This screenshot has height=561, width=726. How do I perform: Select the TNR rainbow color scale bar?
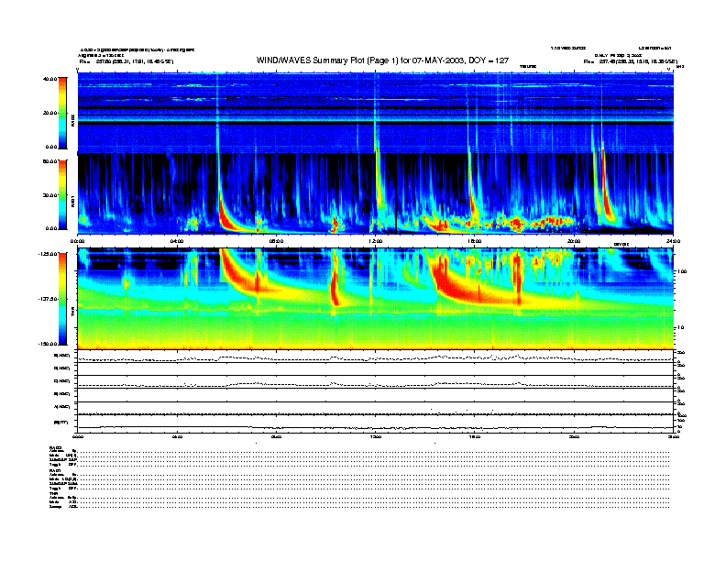62,299
